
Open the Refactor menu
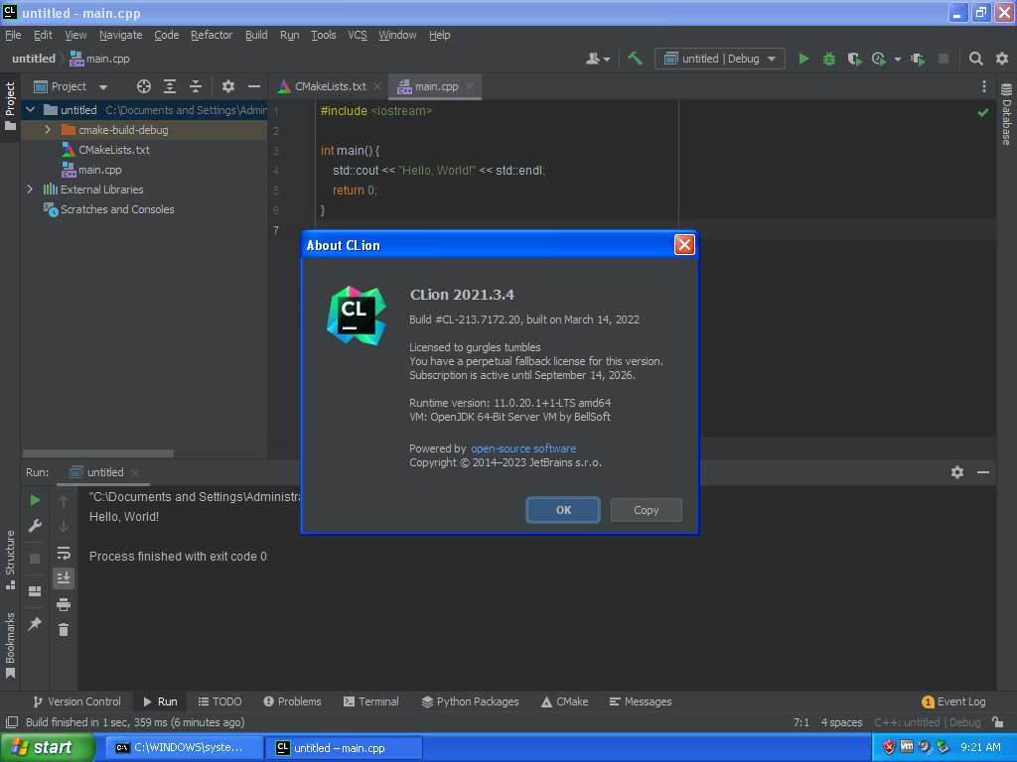(x=212, y=35)
